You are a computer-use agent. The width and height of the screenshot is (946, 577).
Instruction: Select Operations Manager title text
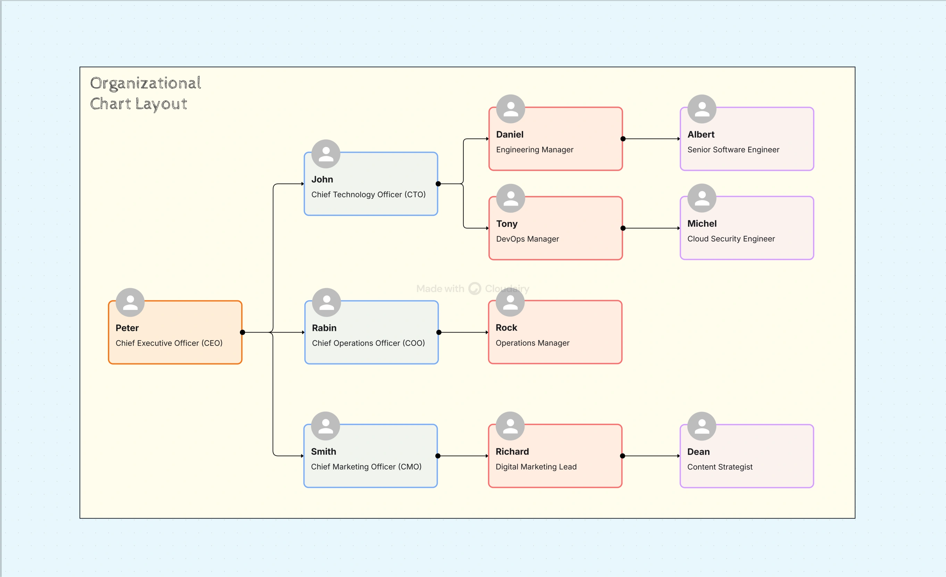coord(533,343)
